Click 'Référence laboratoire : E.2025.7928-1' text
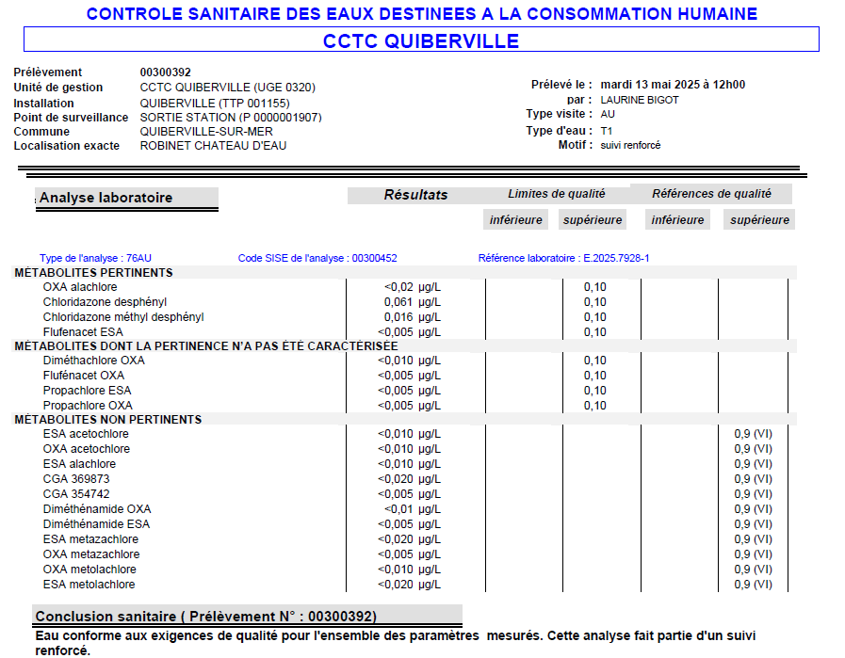The image size is (845, 658). [563, 258]
